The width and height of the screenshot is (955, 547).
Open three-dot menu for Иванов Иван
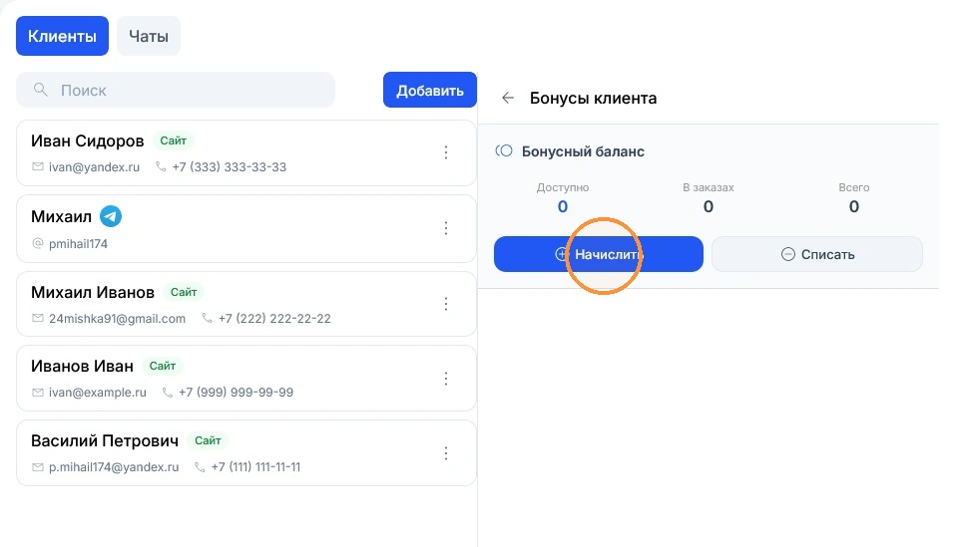446,379
